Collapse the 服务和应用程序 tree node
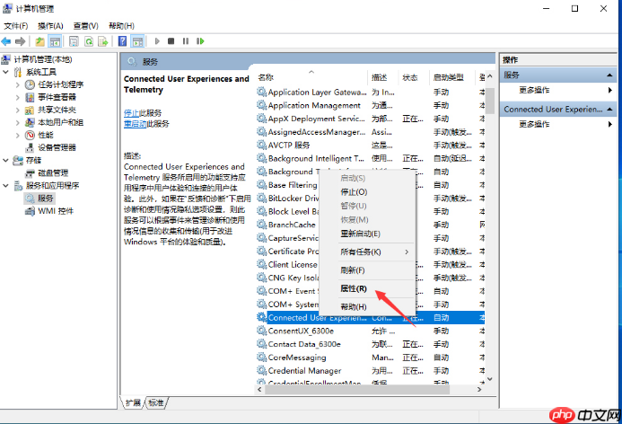 (x=5, y=186)
